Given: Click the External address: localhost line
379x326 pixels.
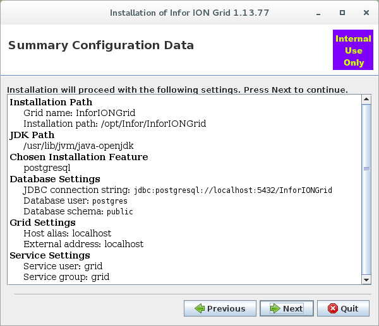Looking at the screenshot, I should pyautogui.click(x=83, y=244).
